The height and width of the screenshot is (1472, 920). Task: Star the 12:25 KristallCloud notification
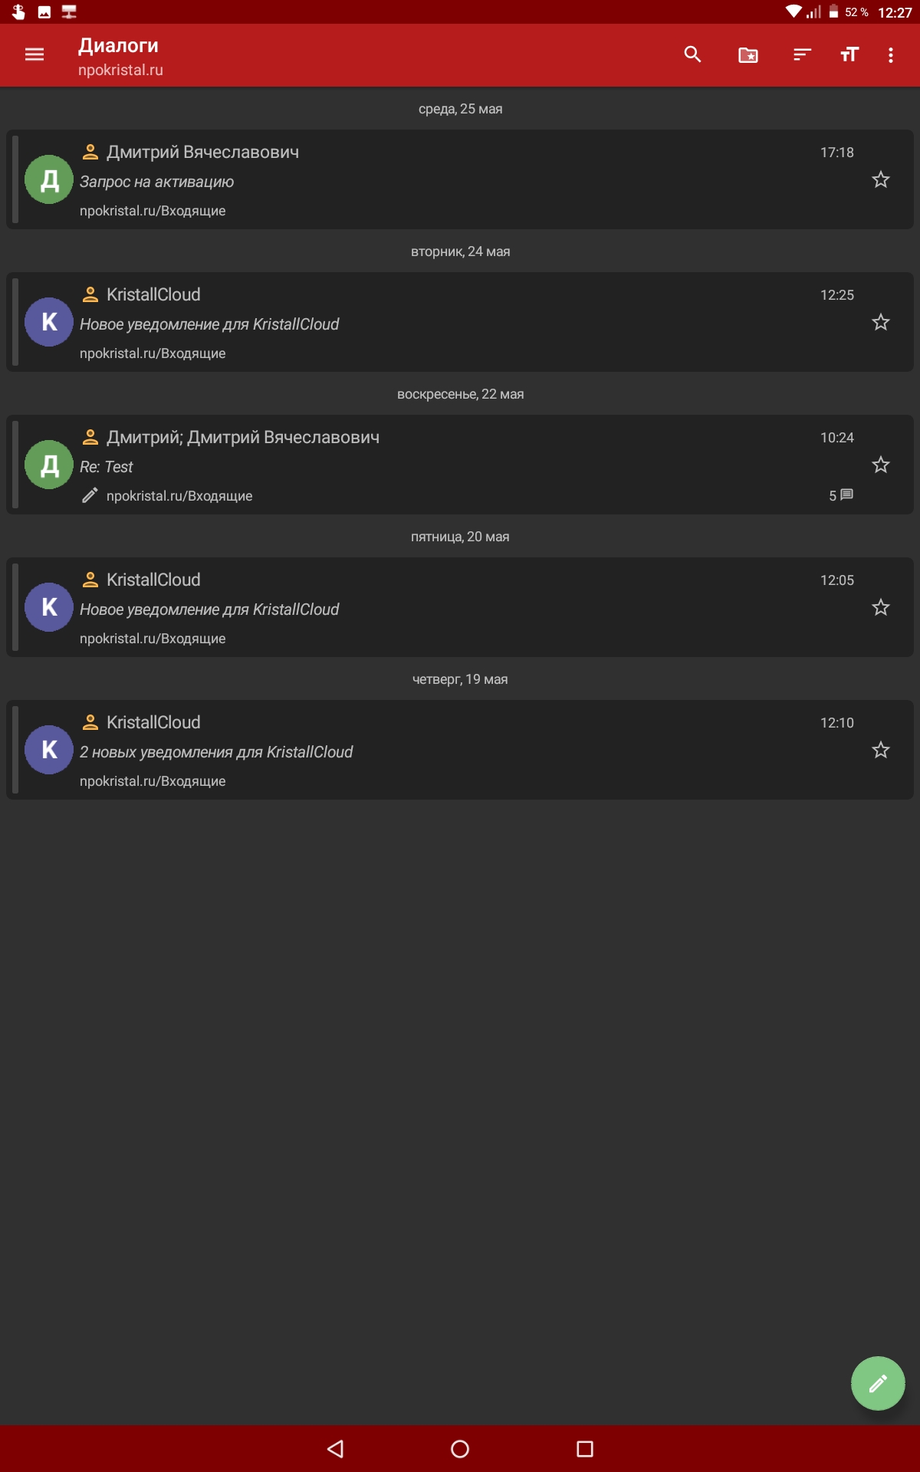(880, 323)
